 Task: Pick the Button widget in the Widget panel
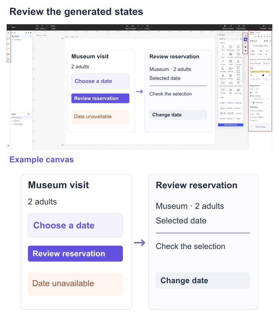click(231, 69)
